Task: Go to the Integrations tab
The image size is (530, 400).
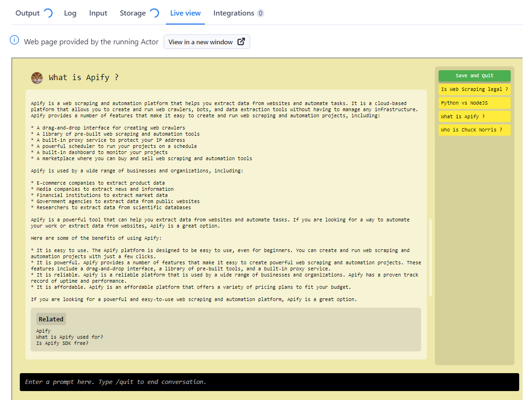Action: (x=234, y=13)
